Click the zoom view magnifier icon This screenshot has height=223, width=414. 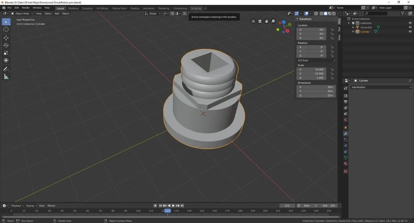273,21
